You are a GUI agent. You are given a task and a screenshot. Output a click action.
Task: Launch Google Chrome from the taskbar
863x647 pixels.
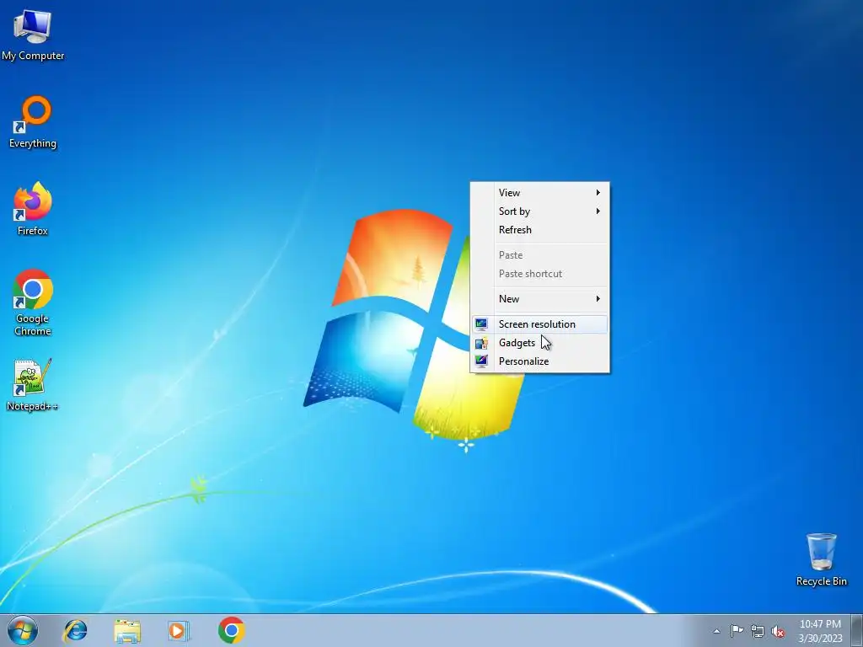231,630
